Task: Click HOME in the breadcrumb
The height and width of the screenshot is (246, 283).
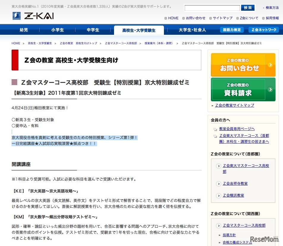Action: pos(16,43)
